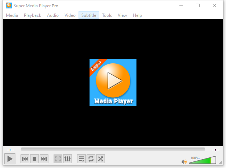Click the elapsed time label on left
Screen dimensions: 226x168
10,150
